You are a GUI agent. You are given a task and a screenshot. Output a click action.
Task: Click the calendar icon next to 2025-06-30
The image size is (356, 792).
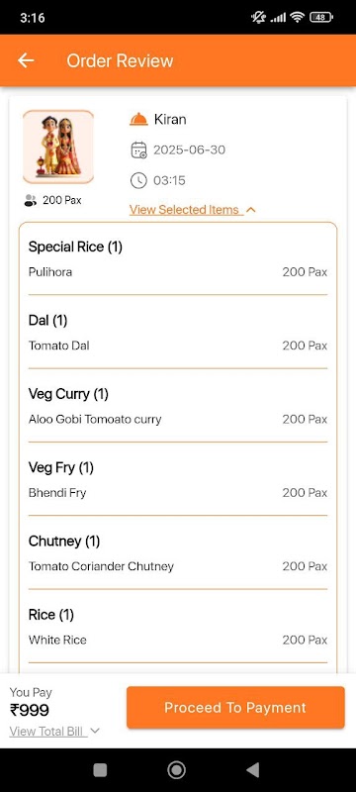point(138,150)
